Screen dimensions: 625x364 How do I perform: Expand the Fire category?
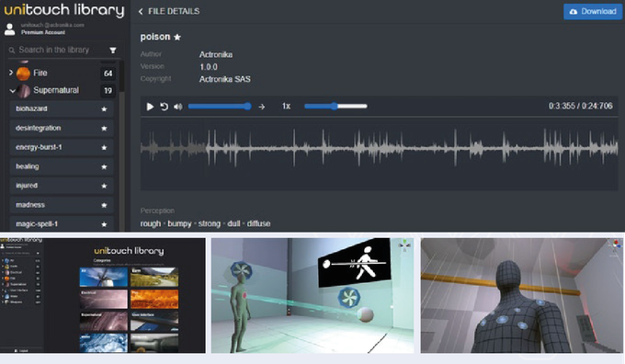point(11,73)
